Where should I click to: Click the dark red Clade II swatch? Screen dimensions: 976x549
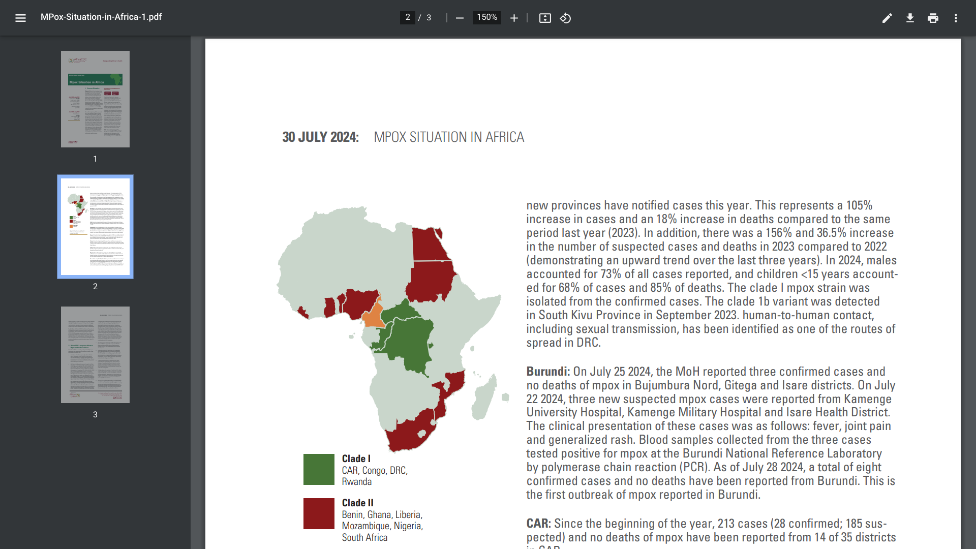(x=319, y=513)
